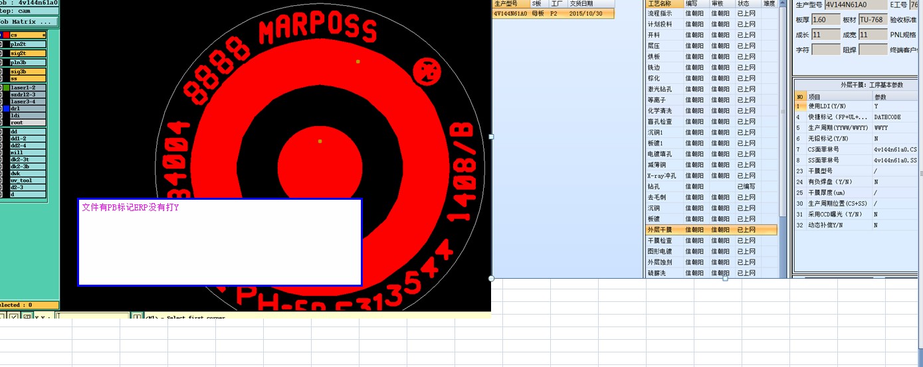This screenshot has height=367, width=923.
Task: Click the 板材 field showing TU-768
Action: (872, 20)
